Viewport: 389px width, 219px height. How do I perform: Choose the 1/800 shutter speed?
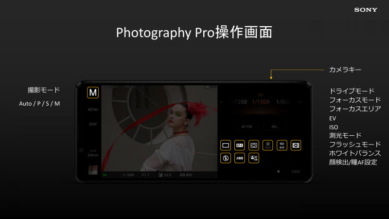coord(283,102)
